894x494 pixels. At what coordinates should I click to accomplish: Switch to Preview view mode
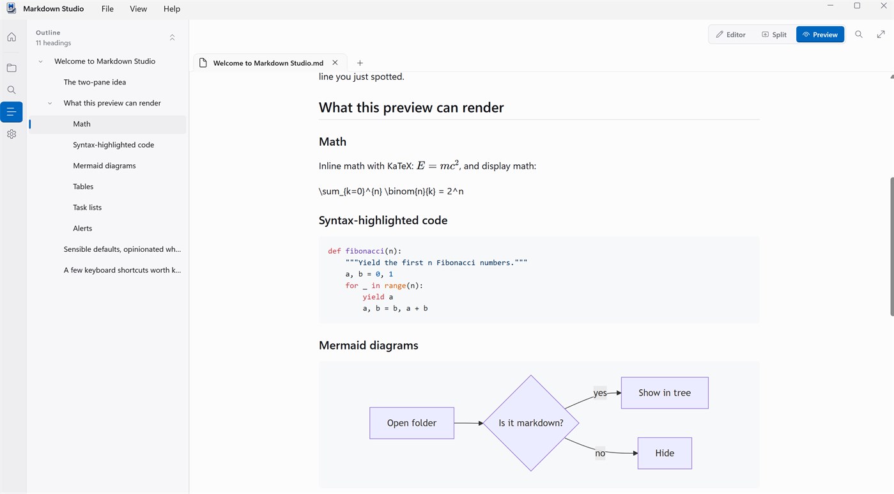click(x=820, y=35)
